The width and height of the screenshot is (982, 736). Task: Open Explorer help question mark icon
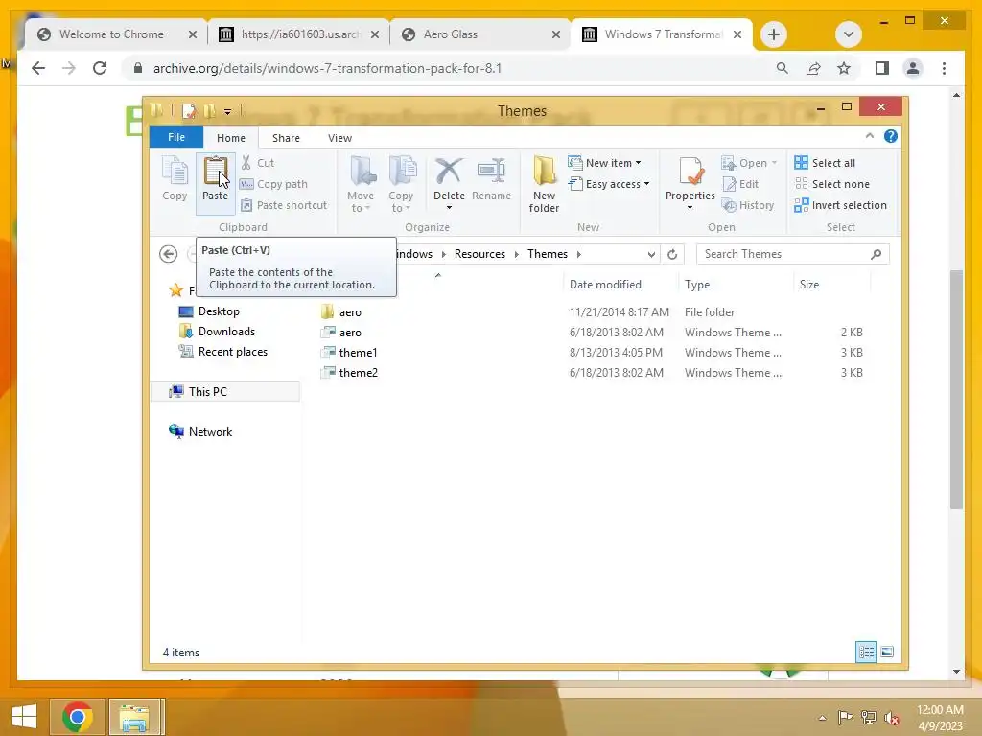(891, 136)
